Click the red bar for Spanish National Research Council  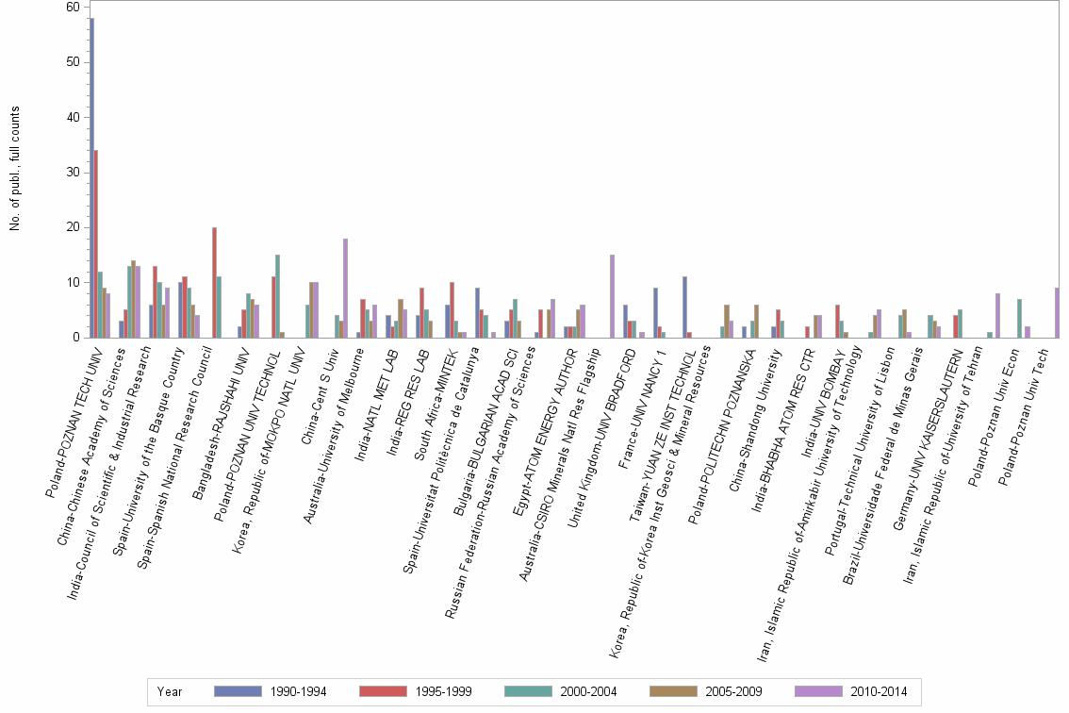coord(214,283)
